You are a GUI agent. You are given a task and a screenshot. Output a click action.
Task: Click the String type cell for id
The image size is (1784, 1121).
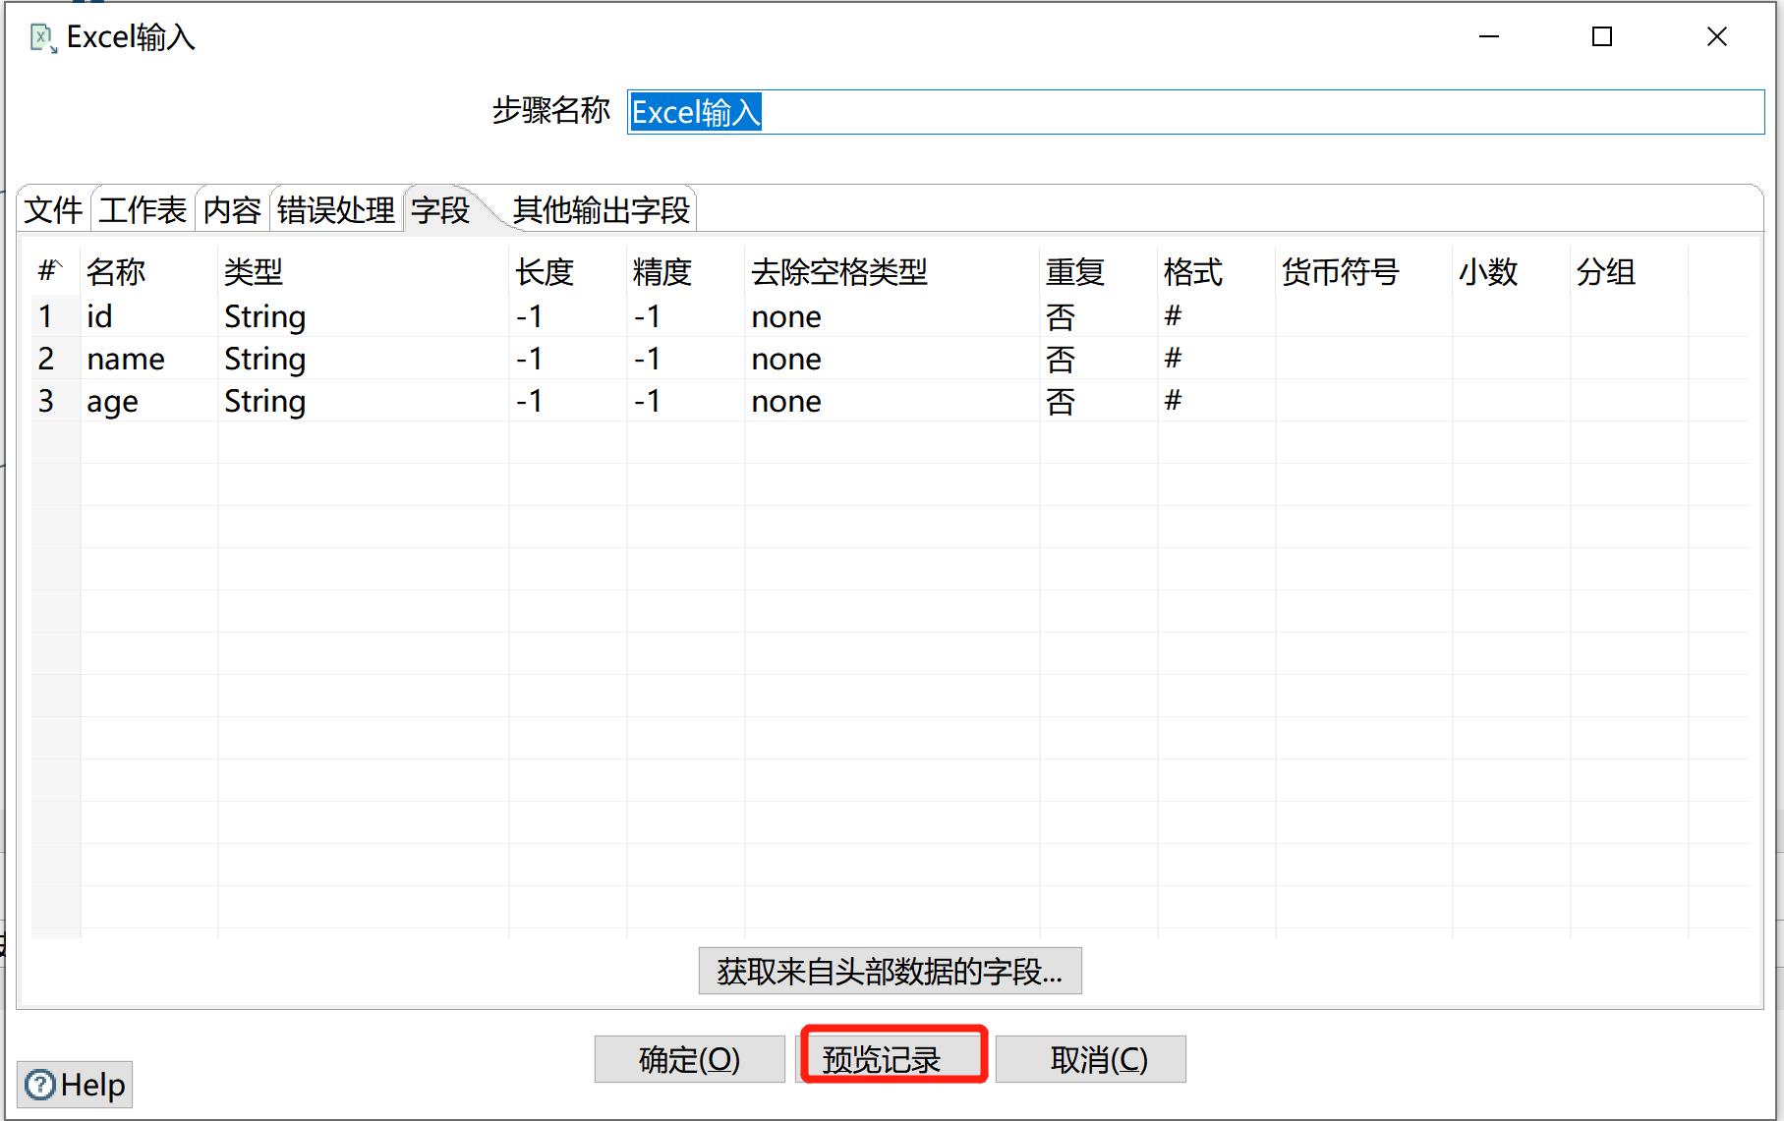(x=363, y=316)
